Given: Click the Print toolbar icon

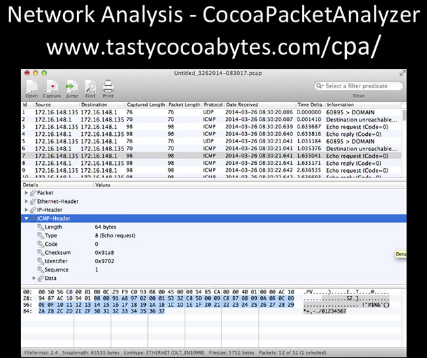Looking at the screenshot, I should (x=108, y=89).
